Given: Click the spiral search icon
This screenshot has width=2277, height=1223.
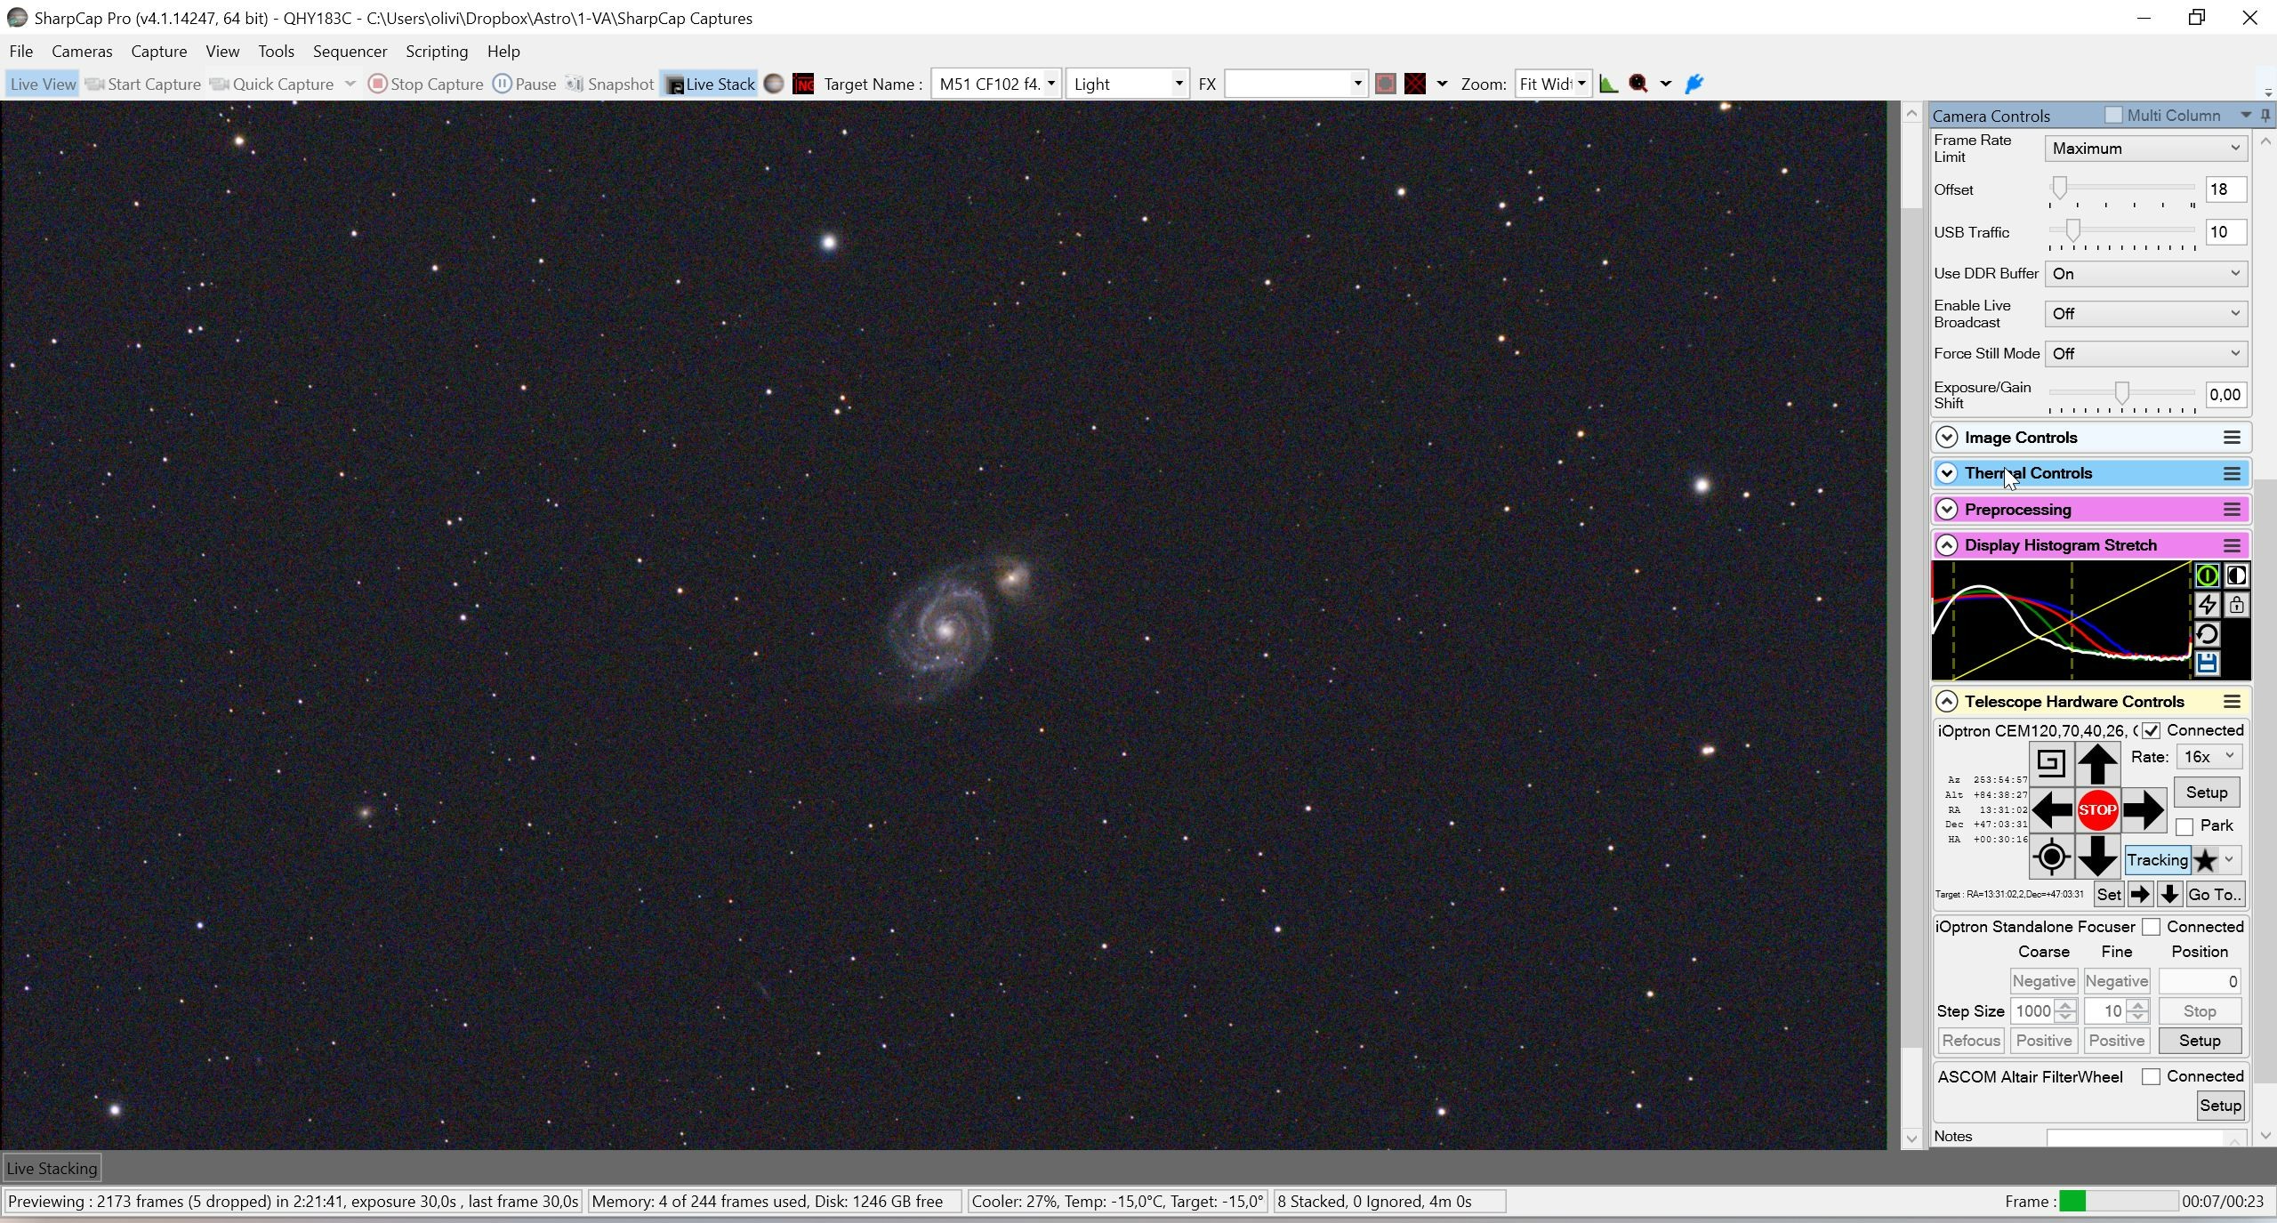Looking at the screenshot, I should point(2050,763).
